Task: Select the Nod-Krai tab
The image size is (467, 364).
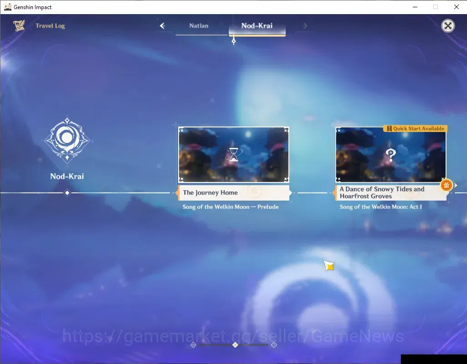Action: (x=257, y=26)
